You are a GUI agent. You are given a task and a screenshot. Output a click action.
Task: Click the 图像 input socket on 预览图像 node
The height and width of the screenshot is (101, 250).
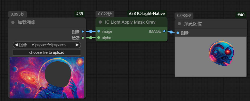tap(178, 33)
